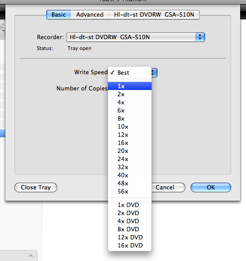Pick the 8x speed option
246x261 pixels.
[130, 118]
